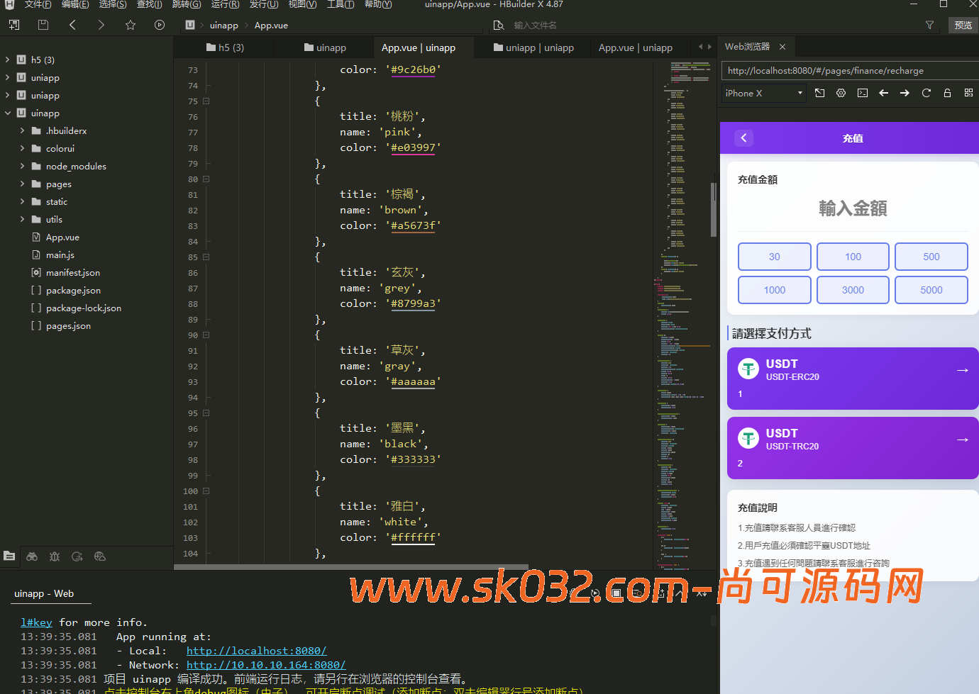Reload the built-in web browser page
Viewport: 979px width, 694px height.
(926, 93)
